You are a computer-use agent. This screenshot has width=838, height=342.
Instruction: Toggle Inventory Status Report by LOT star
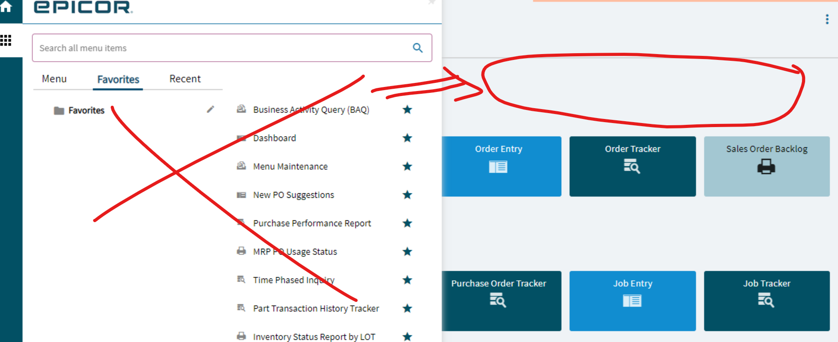tap(408, 337)
